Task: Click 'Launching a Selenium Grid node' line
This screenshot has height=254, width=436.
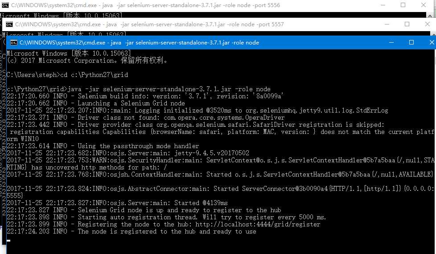Action: click(96, 103)
